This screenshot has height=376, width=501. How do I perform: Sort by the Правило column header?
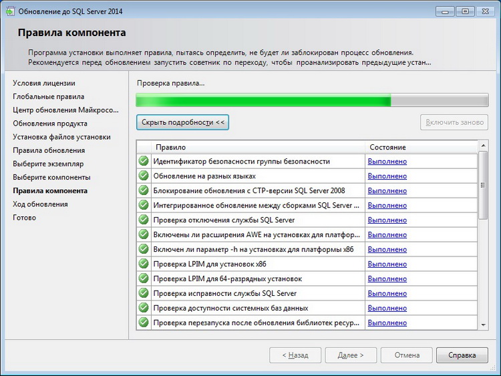pyautogui.click(x=258, y=148)
